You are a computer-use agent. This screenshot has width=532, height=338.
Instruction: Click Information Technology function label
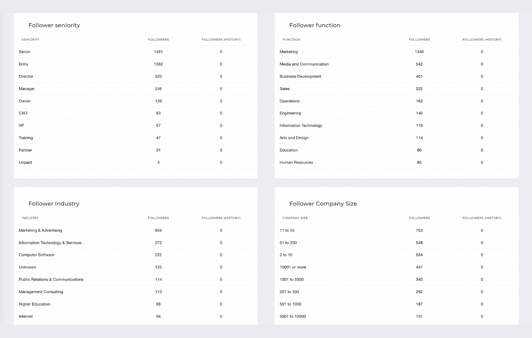click(301, 125)
